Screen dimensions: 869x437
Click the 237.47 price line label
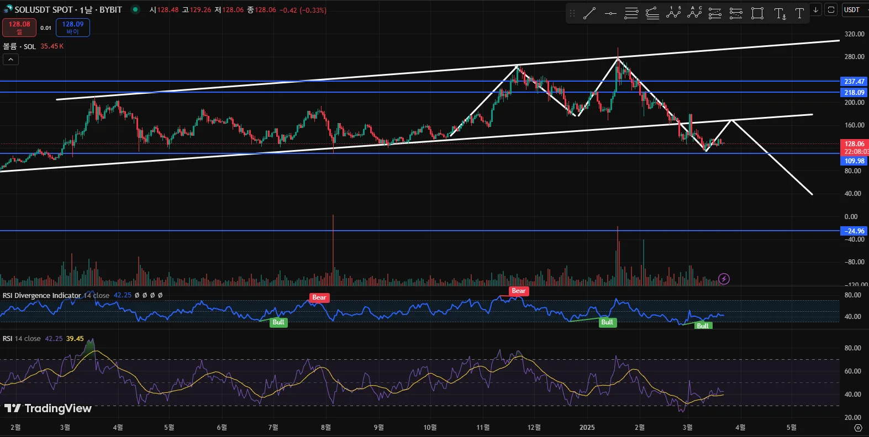854,81
